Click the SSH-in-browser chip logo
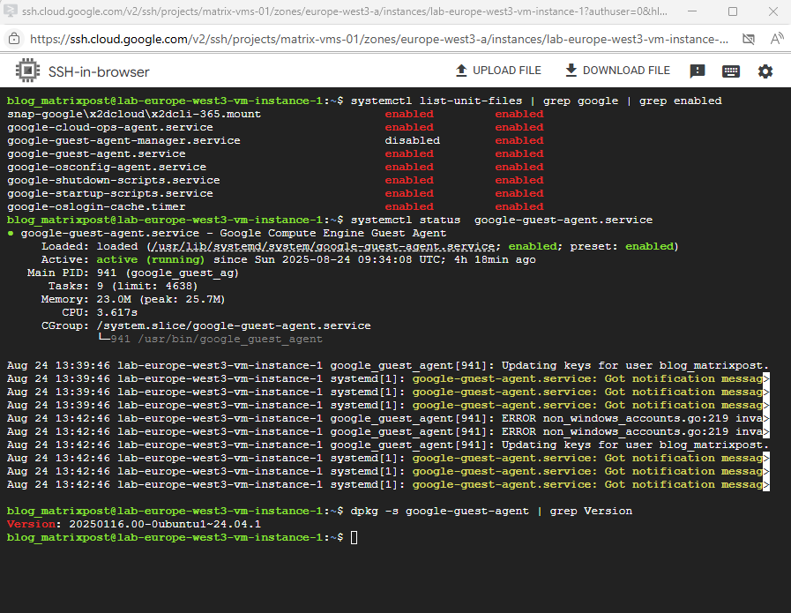 click(27, 71)
